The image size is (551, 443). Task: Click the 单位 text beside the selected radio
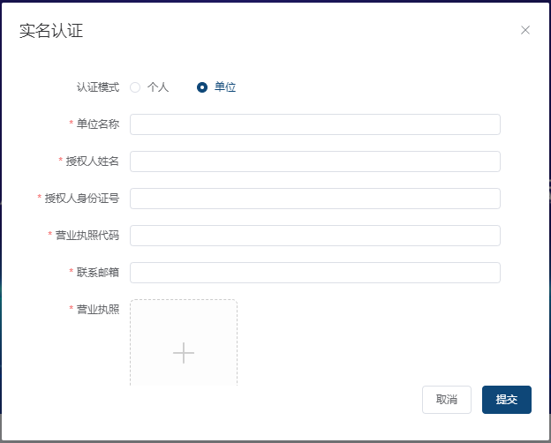(x=225, y=87)
